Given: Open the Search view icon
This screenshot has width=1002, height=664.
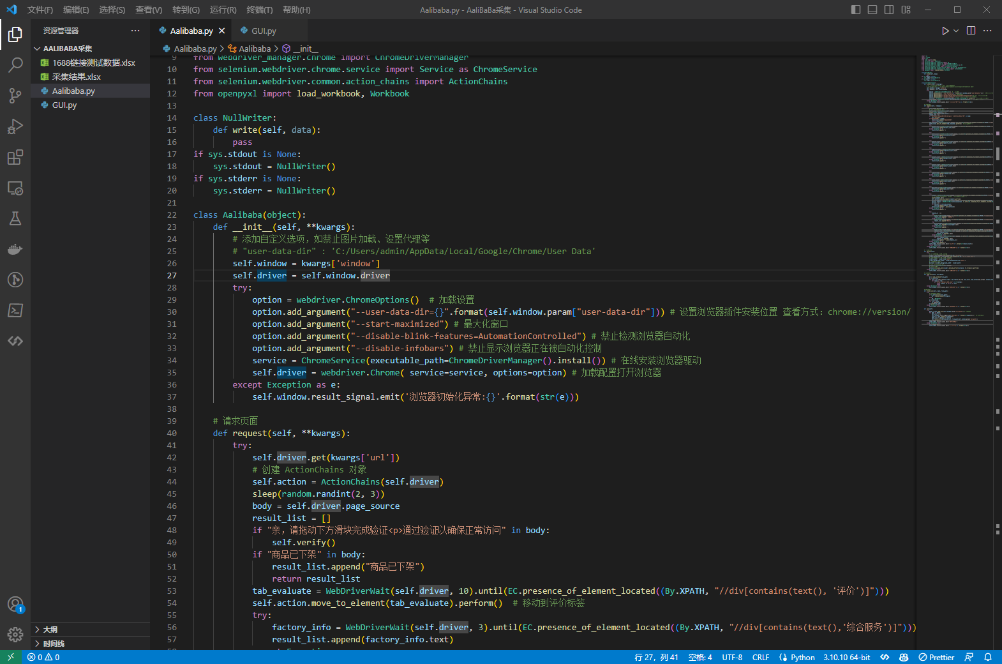Looking at the screenshot, I should click(15, 64).
